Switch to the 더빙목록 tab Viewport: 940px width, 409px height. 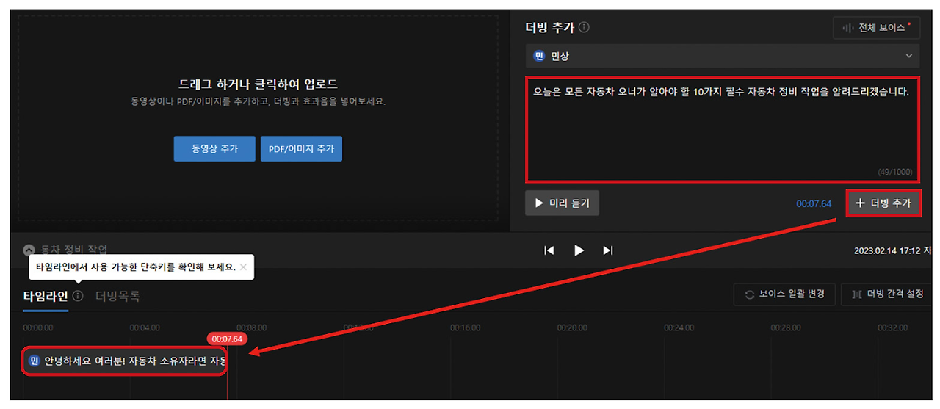tap(117, 296)
